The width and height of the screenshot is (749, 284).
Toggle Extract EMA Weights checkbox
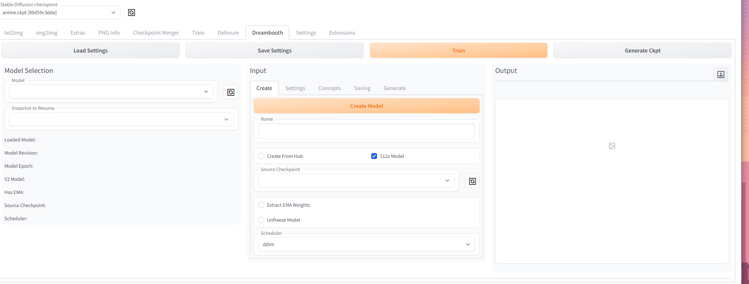(x=261, y=205)
